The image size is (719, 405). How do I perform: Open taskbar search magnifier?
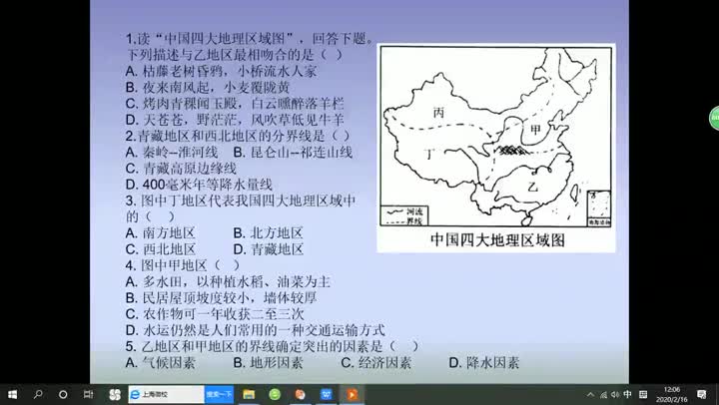pos(38,394)
